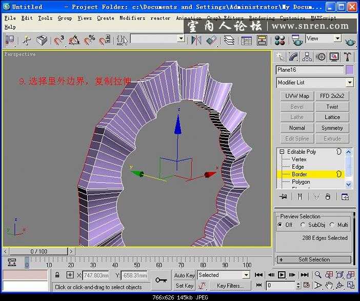Open the Hierarchy command panel tab
The width and height of the screenshot is (360, 301).
click(x=307, y=57)
